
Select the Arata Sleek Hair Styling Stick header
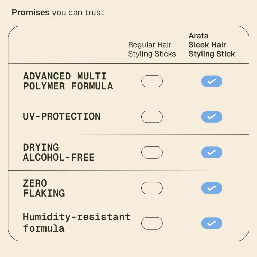click(212, 45)
